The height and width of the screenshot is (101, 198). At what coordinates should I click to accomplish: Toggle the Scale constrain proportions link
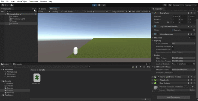coord(168,22)
